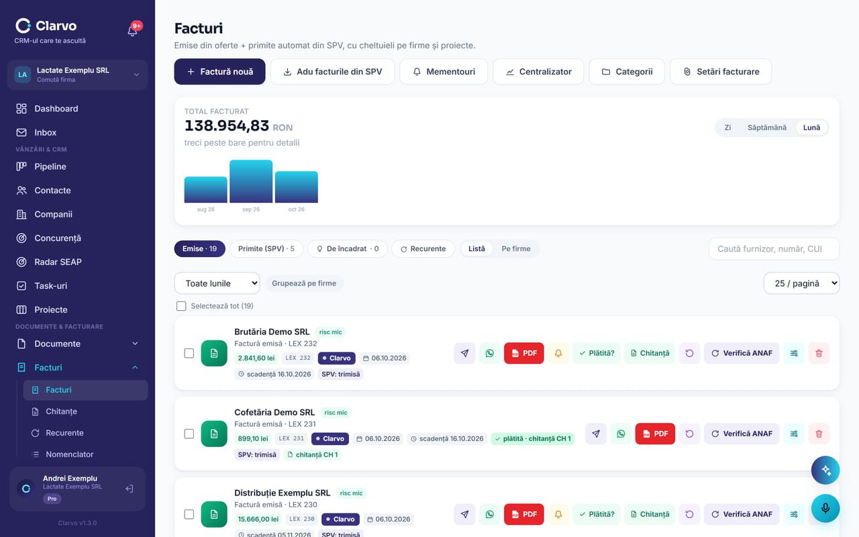Open Concurență in the sidebar

(78, 238)
